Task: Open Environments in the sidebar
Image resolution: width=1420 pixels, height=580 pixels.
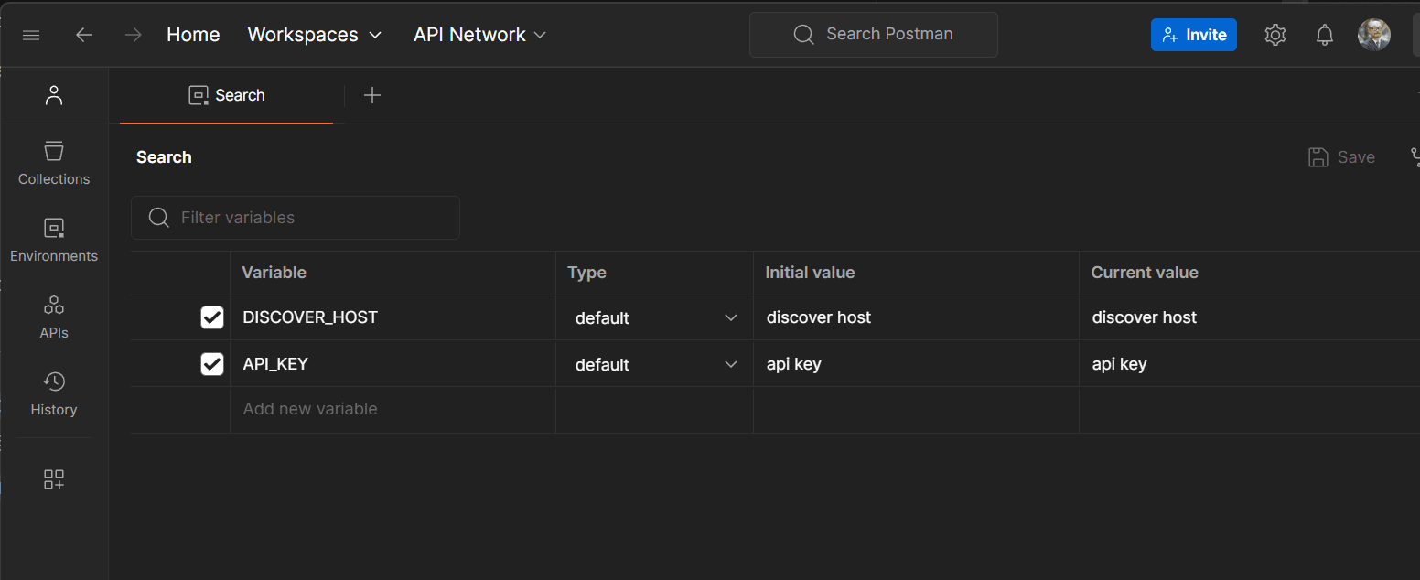Action: click(x=54, y=241)
